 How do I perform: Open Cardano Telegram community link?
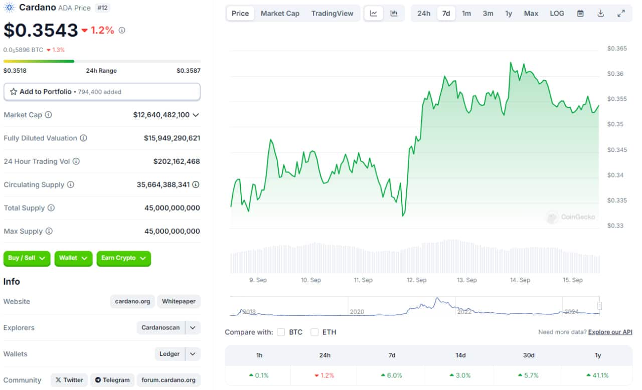click(x=112, y=380)
